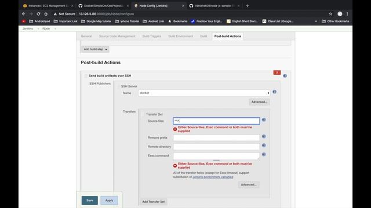Click Add Transfer Set button

coord(153,202)
